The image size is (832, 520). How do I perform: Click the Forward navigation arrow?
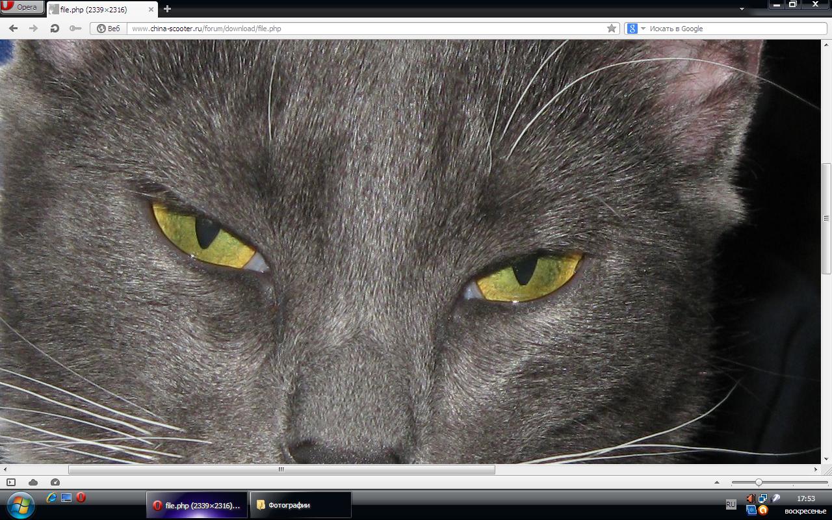(x=33, y=29)
